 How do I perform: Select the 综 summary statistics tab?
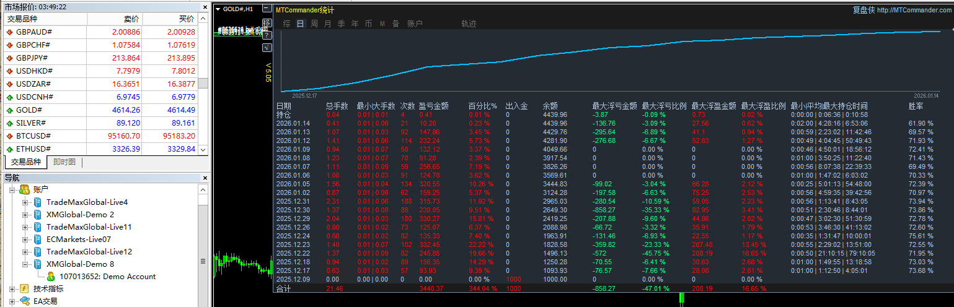[x=286, y=24]
